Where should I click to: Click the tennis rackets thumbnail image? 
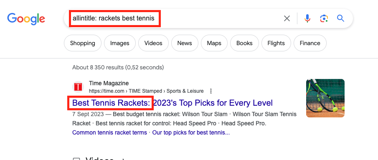pos(325,98)
